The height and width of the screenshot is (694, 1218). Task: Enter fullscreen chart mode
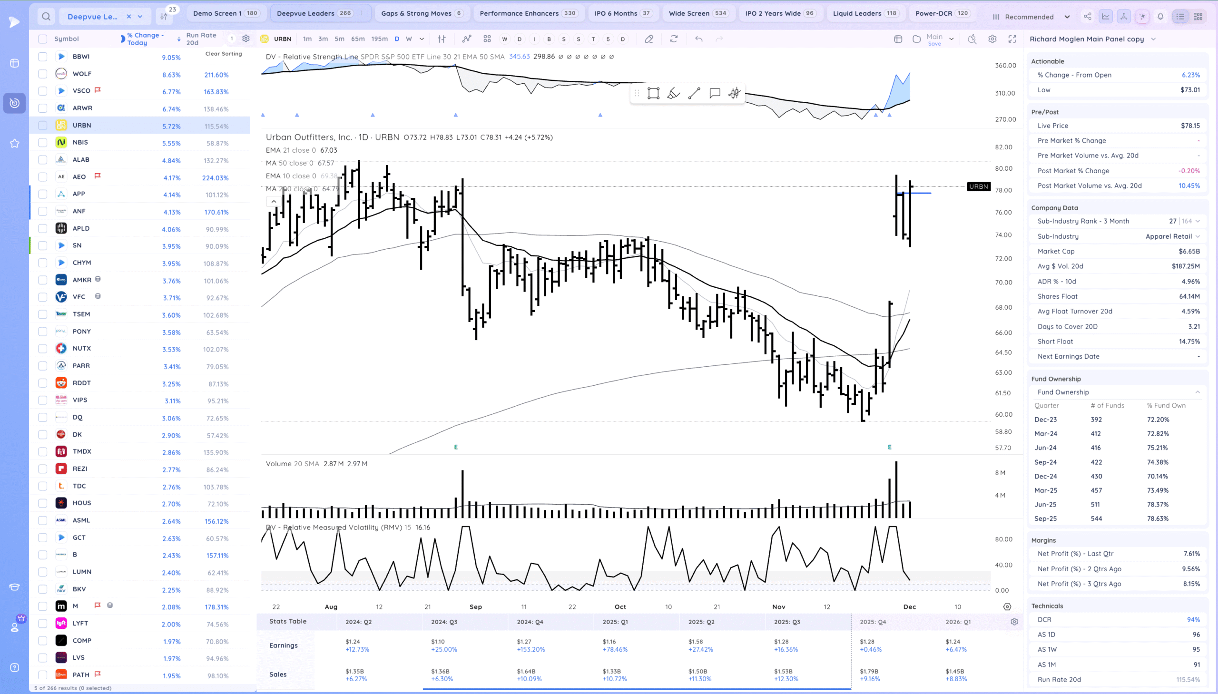(x=1012, y=39)
